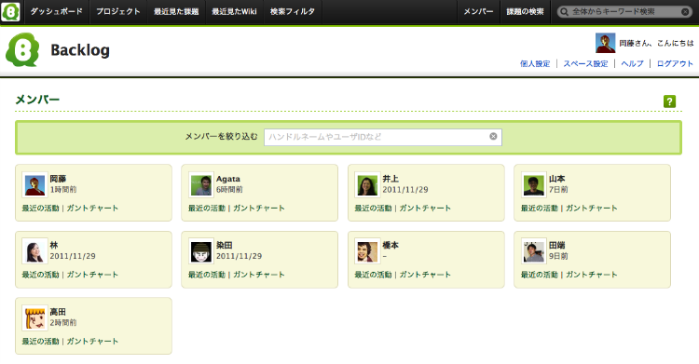Open ガントチャート for 岡藤
This screenshot has height=364, width=699.
[92, 208]
